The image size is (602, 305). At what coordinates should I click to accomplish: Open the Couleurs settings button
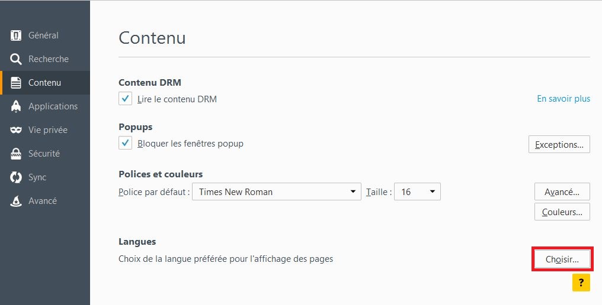pos(562,212)
